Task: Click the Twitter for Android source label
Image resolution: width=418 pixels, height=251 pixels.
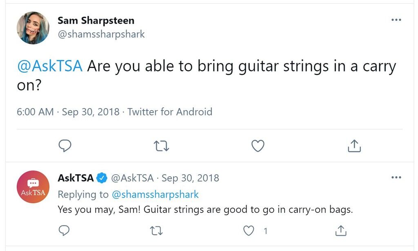Action: pos(170,112)
